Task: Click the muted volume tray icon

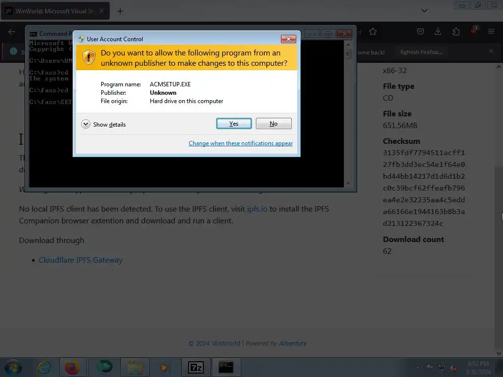Action: [453, 368]
